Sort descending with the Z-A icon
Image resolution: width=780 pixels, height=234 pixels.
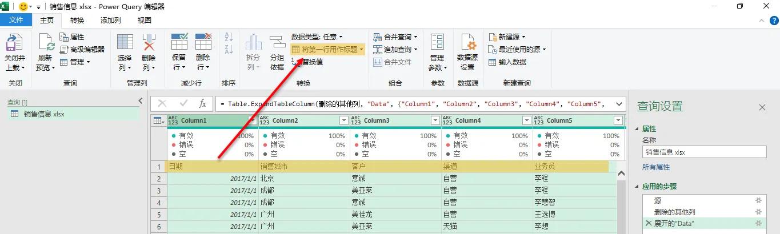[229, 50]
